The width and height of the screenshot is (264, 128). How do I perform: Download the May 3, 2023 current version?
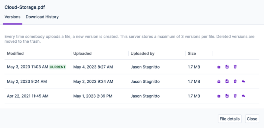coord(219,67)
